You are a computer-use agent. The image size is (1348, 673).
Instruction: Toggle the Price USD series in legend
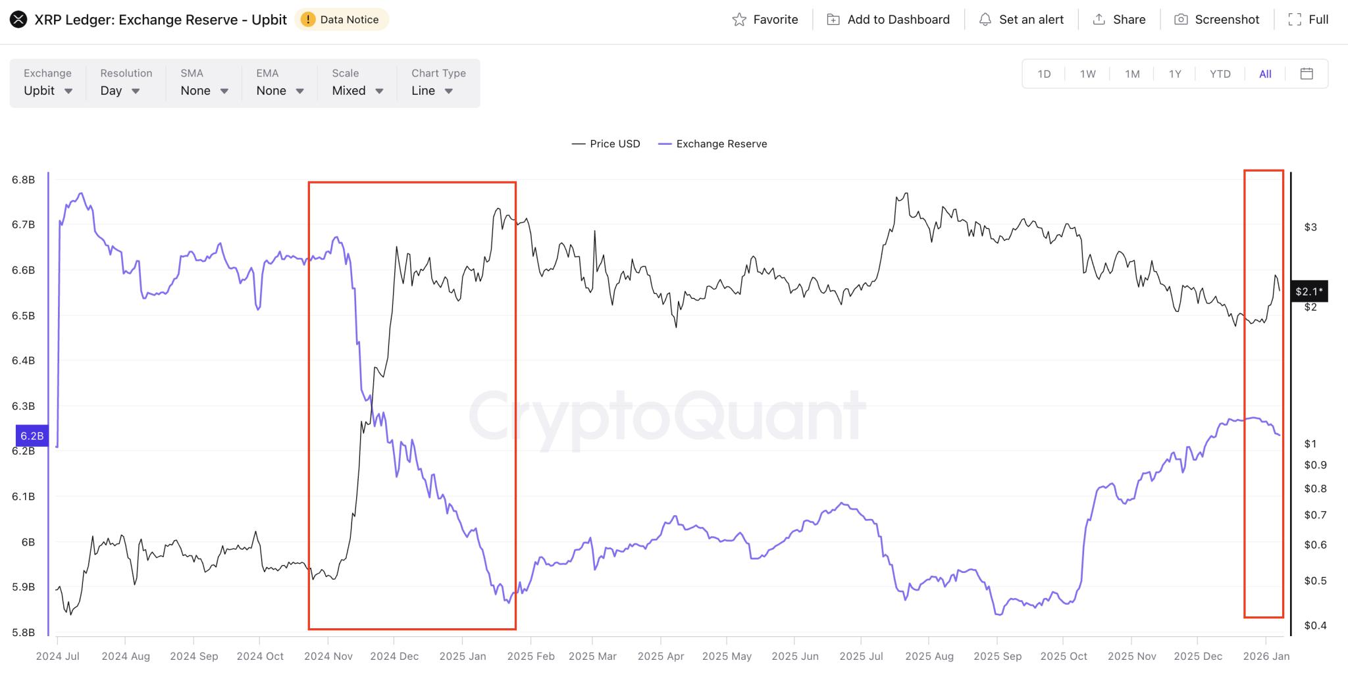(606, 143)
